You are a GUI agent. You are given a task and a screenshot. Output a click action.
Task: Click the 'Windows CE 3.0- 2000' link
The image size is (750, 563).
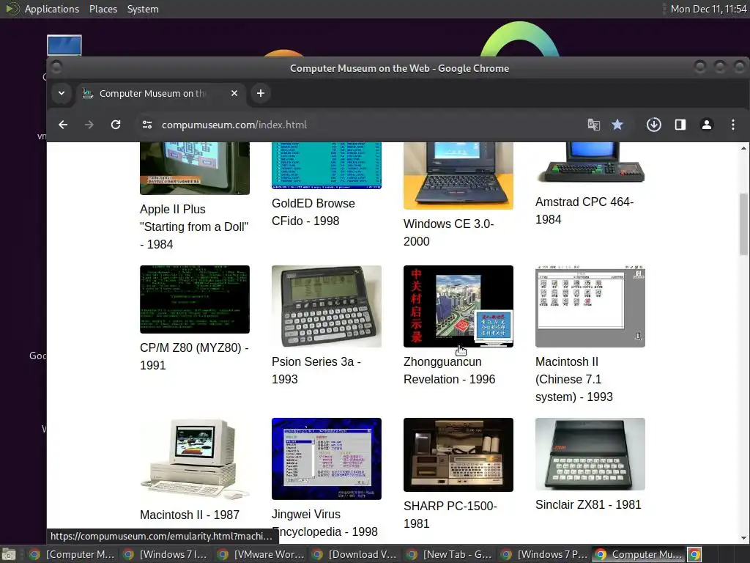[x=449, y=232]
